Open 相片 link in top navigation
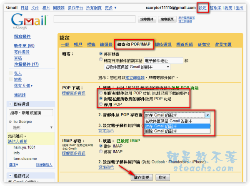This screenshot has height=186, width=250. coord(46,7)
